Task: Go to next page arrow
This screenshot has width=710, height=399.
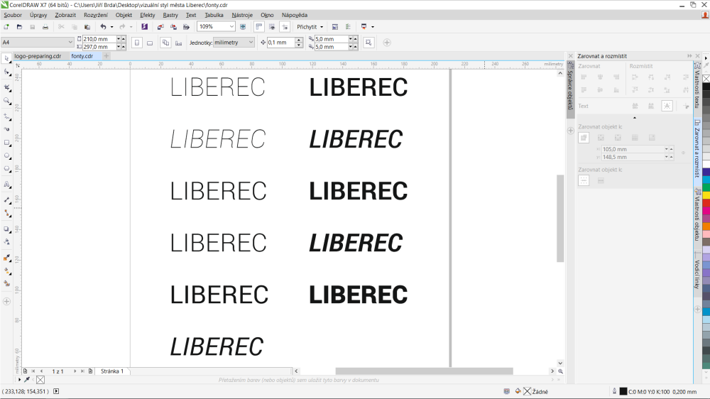Action: (x=75, y=371)
